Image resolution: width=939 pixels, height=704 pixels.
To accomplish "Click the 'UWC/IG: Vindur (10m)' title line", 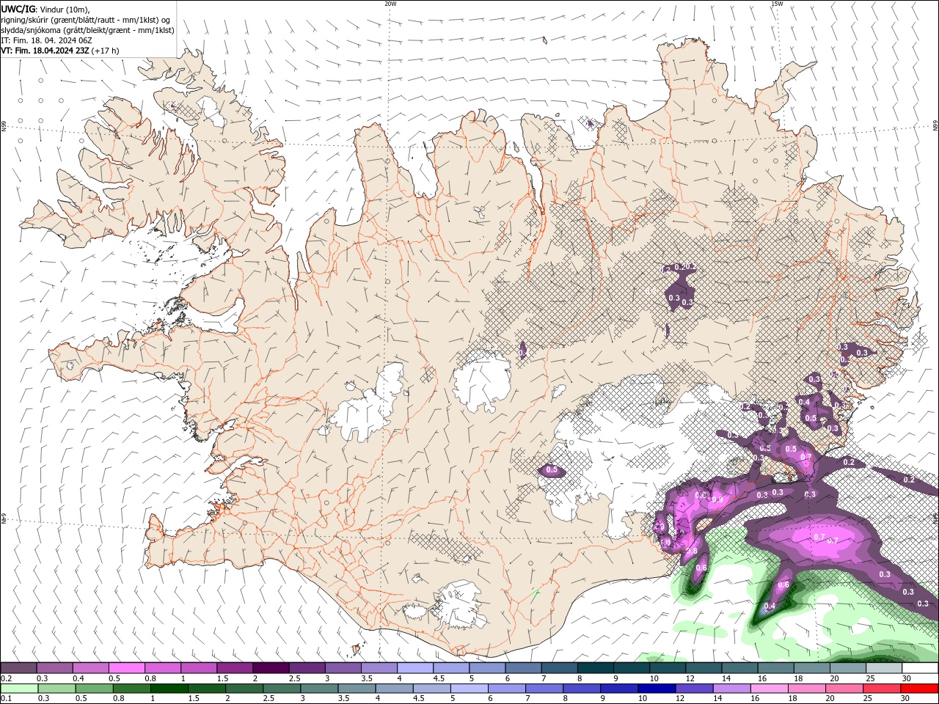I will (45, 9).
